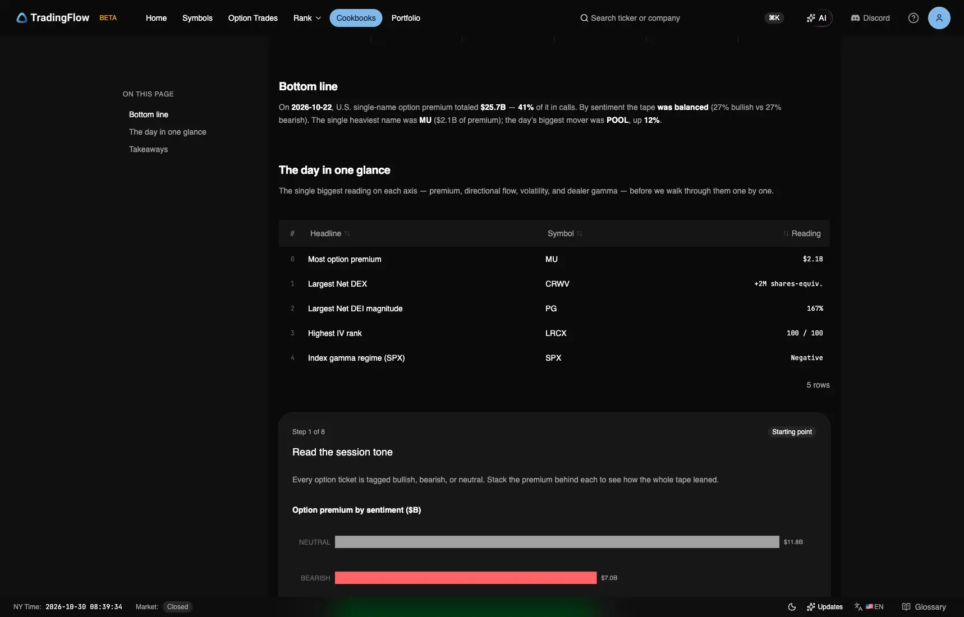Click the BETA label beside logo
Image resolution: width=964 pixels, height=617 pixels.
pos(108,18)
